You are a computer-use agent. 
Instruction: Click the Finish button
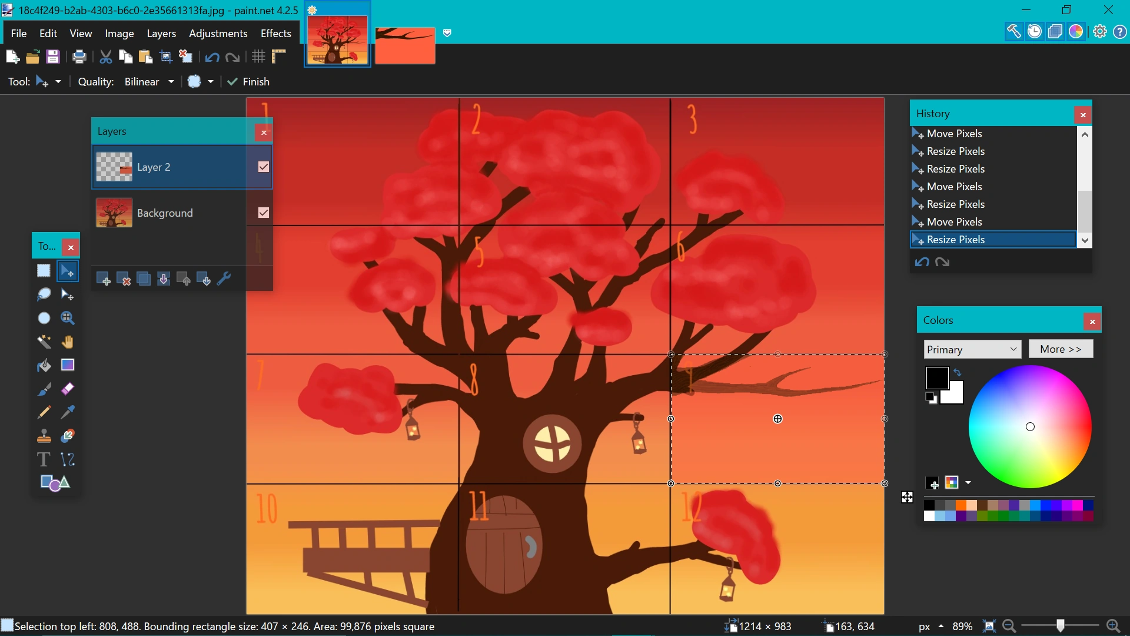click(248, 82)
